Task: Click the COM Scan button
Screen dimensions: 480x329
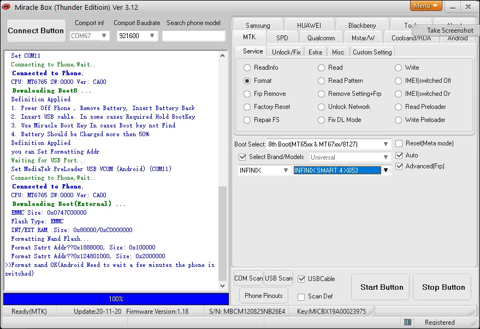Action: point(248,278)
